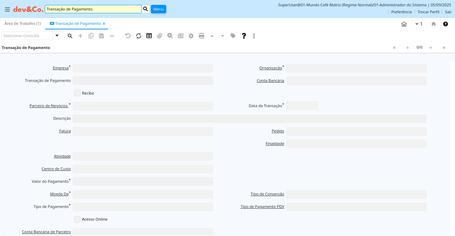The width and height of the screenshot is (455, 236).
Task: Toggle the grid view icon
Action: coord(149,36)
